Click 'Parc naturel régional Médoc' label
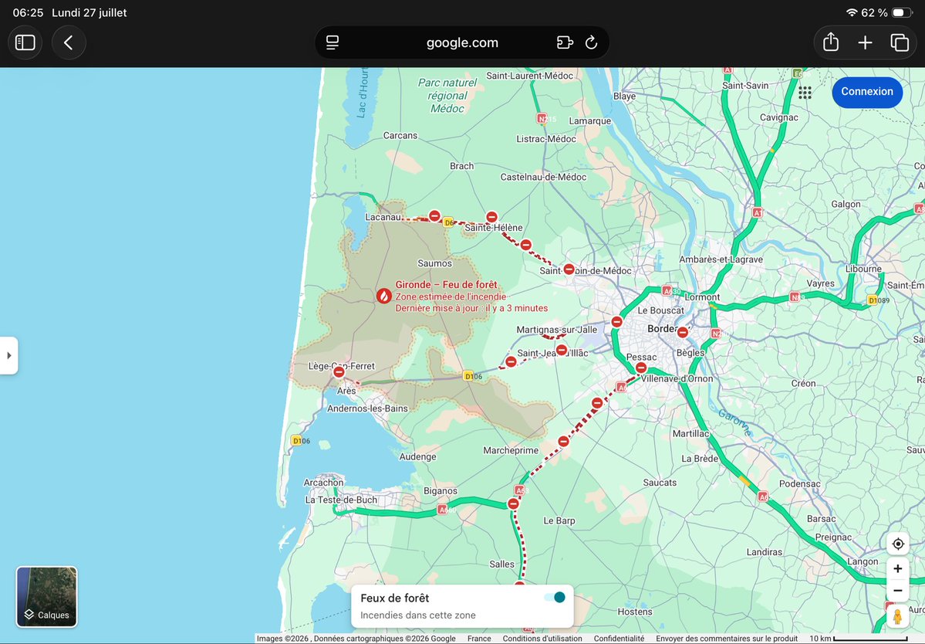Screen dimensions: 925x644 coord(447,96)
